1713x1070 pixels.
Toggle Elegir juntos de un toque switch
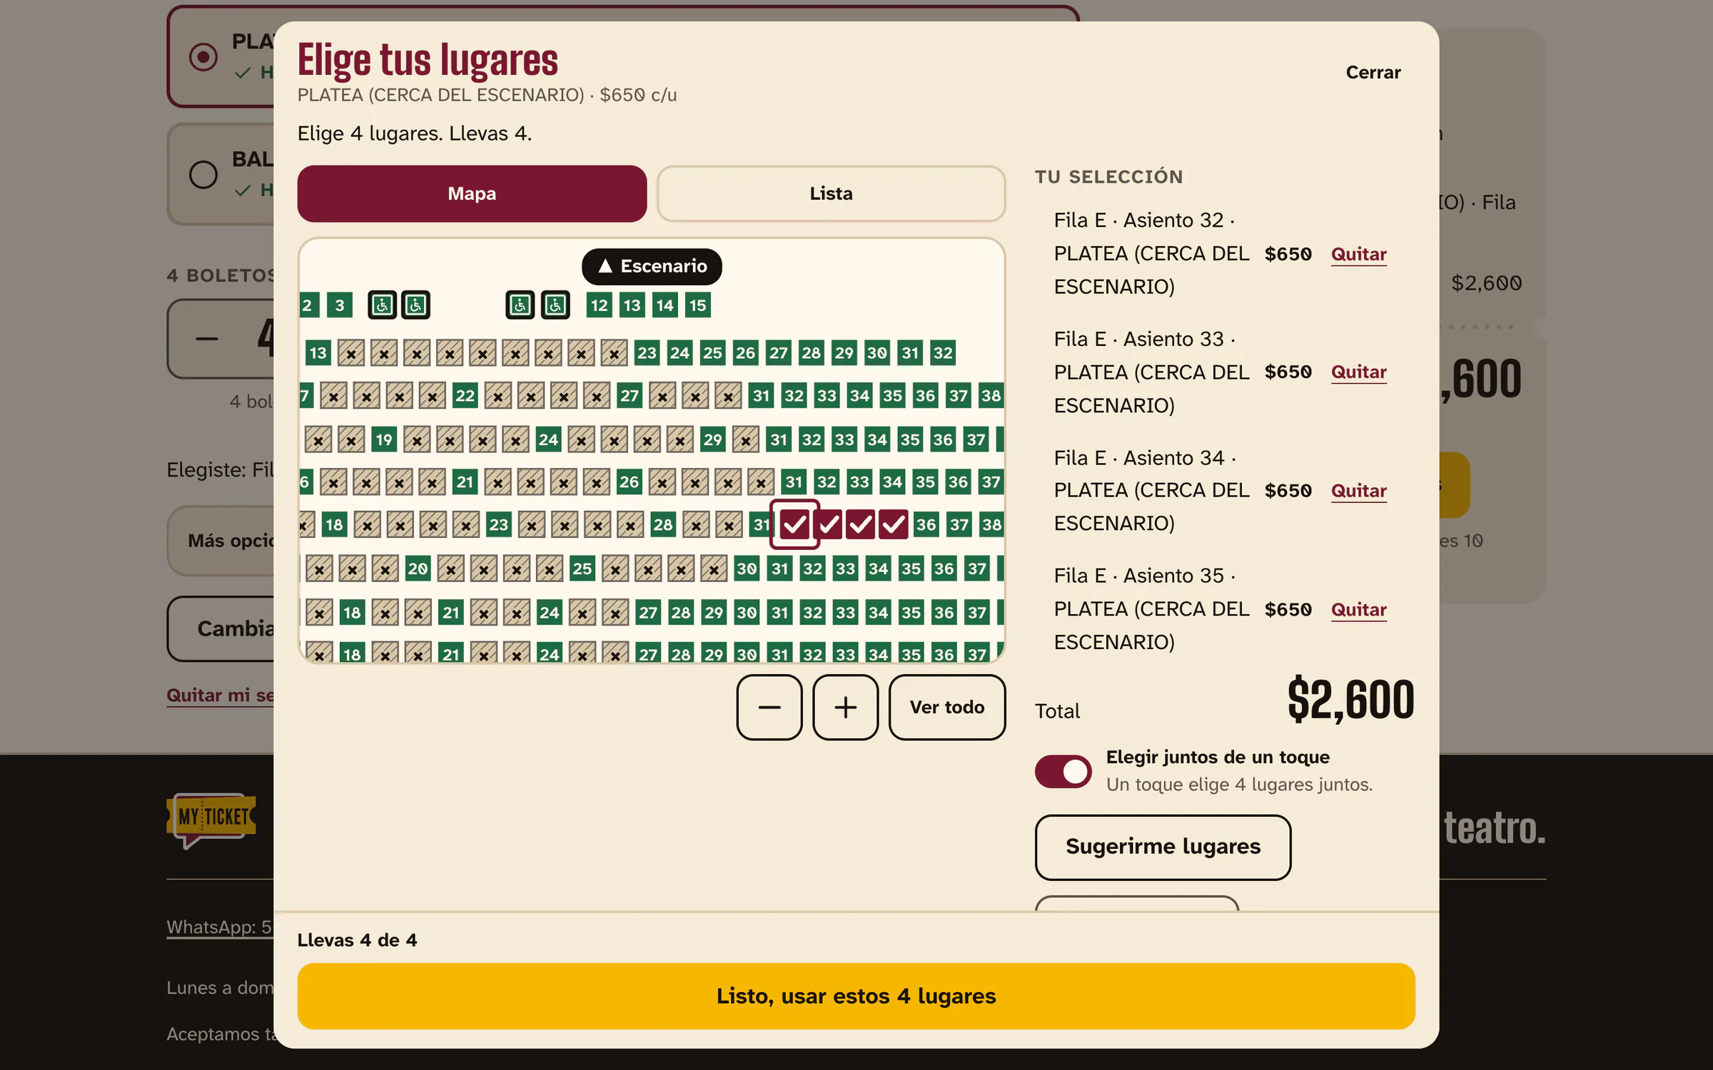point(1063,771)
